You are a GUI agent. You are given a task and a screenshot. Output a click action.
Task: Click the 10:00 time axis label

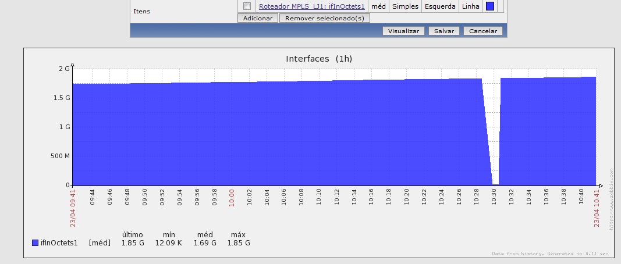point(232,197)
